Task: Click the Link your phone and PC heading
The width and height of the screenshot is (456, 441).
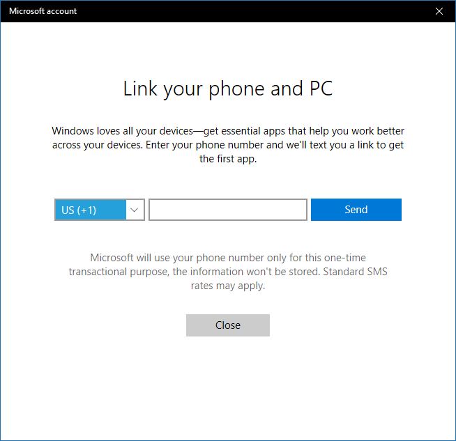Action: tap(227, 89)
